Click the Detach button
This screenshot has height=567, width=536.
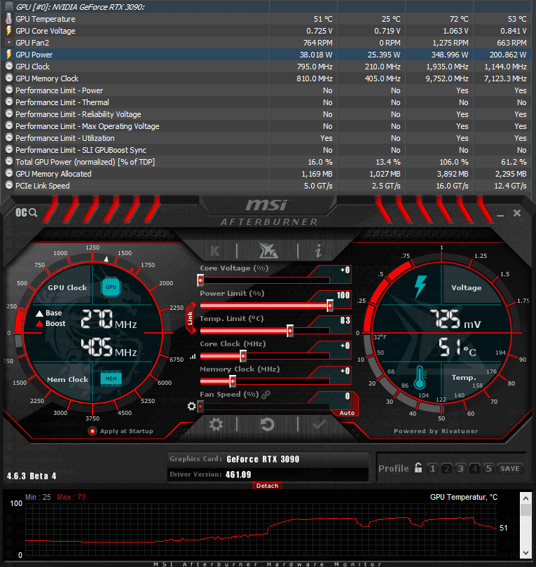click(x=267, y=486)
